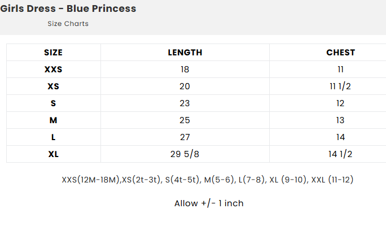Select the XXS size row label

[x=54, y=69]
